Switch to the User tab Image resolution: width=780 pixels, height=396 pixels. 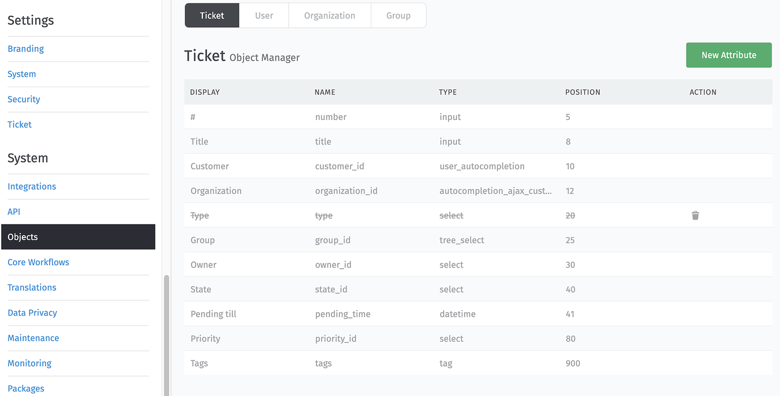coord(264,15)
